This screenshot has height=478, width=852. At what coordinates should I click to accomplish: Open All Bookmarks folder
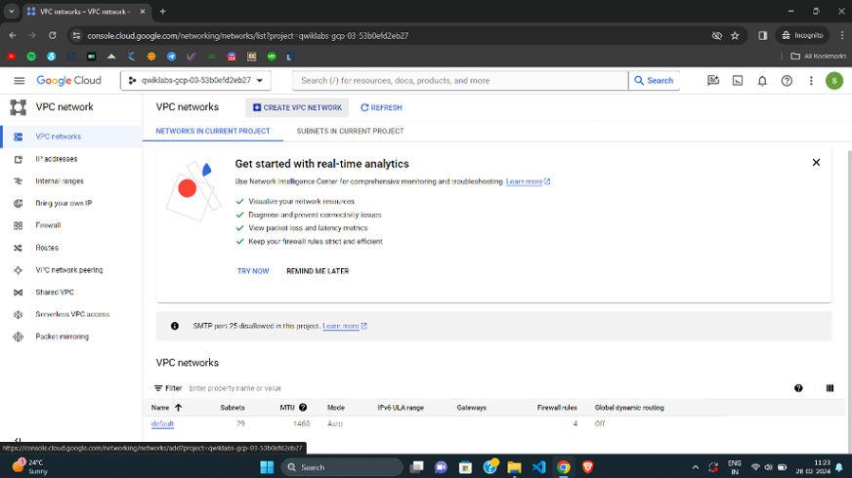click(819, 57)
